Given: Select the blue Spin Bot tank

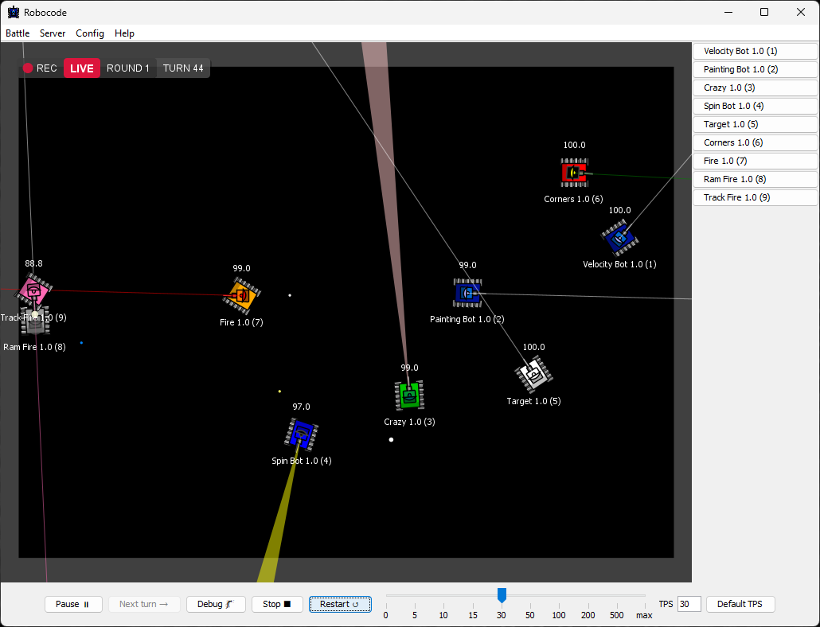Looking at the screenshot, I should pyautogui.click(x=301, y=434).
